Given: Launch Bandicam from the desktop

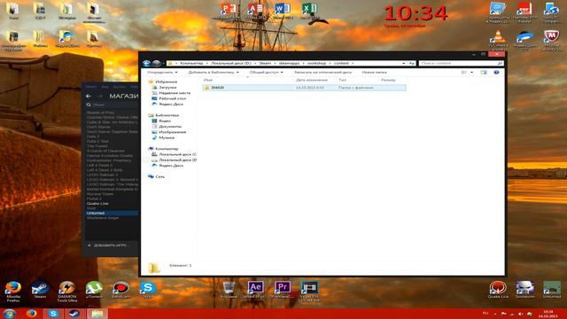Looking at the screenshot, I should (120, 290).
